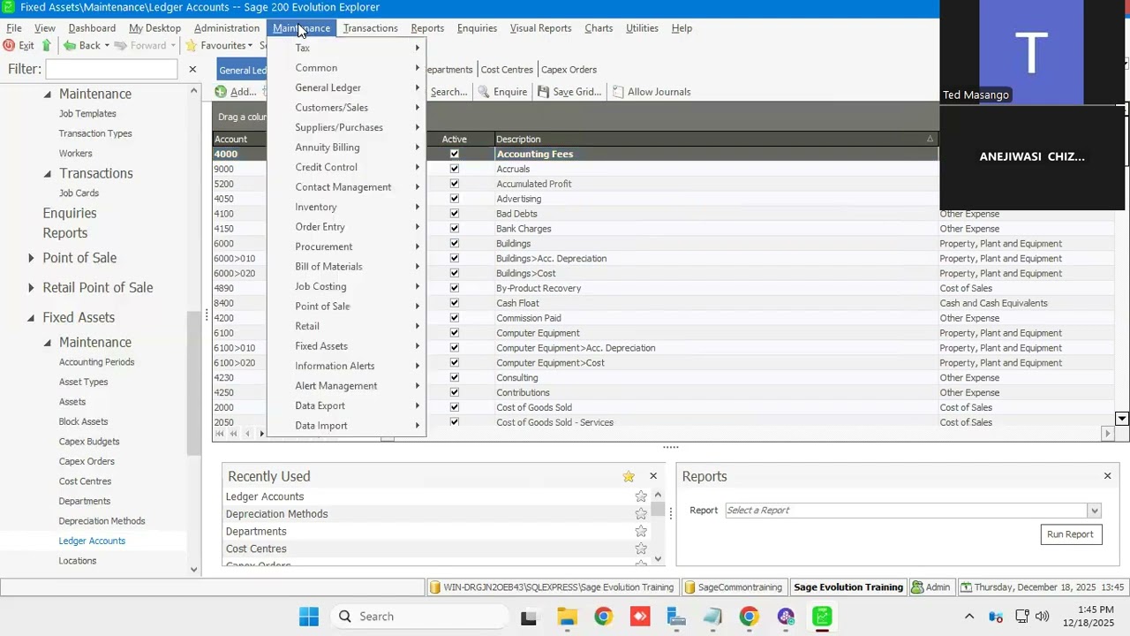The image size is (1130, 636).
Task: Click the Favourites star icon in toolbar
Action: (191, 45)
